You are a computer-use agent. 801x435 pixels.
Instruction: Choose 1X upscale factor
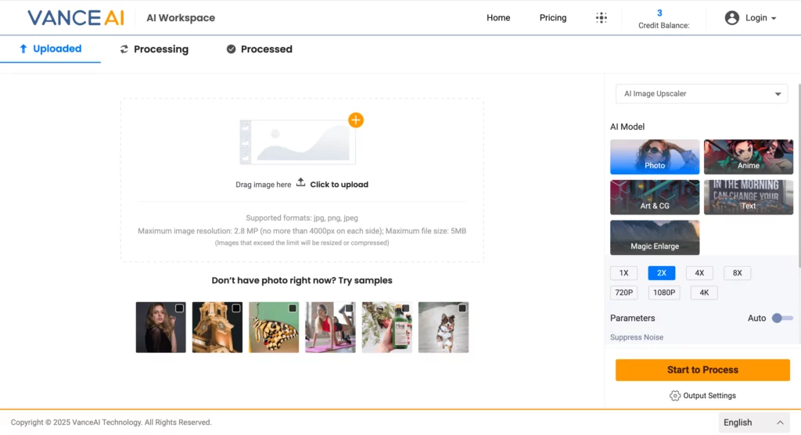(x=623, y=273)
